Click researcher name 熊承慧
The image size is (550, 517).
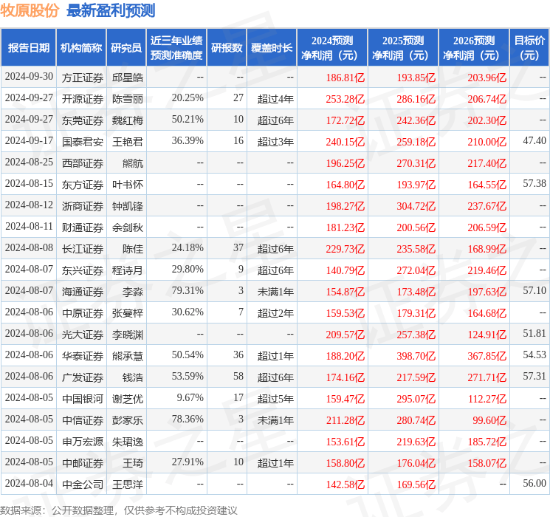(x=127, y=356)
